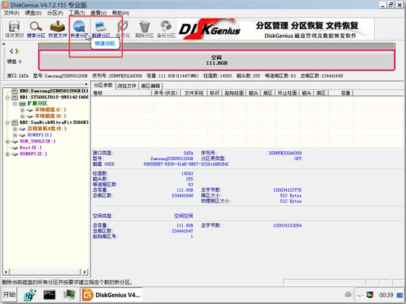The width and height of the screenshot is (406, 304).
Task: Click the colorful display tray icon
Action: coord(370,295)
